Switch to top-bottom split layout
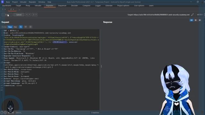The image size is (205, 115). [196, 20]
